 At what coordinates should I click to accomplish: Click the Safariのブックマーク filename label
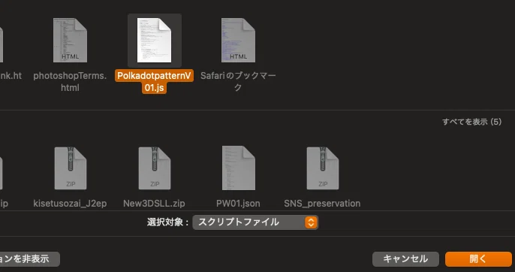(x=238, y=82)
